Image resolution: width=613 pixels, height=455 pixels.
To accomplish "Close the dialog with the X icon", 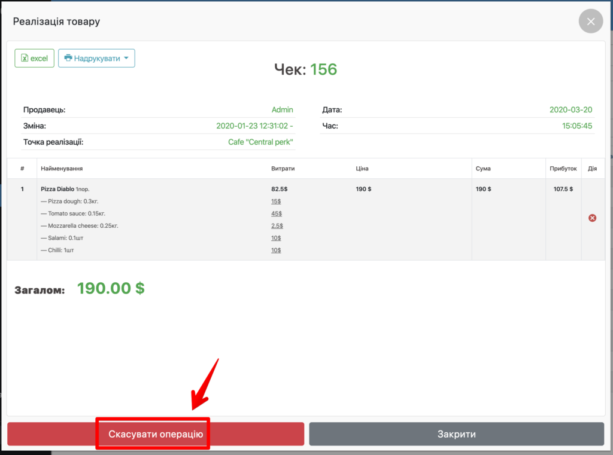I will click(590, 22).
